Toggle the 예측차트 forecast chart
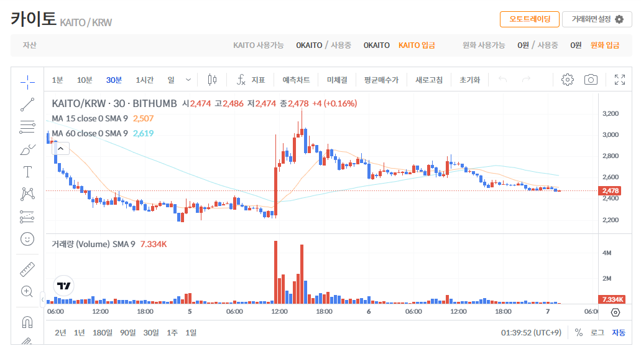This screenshot has height=351, width=641. [296, 80]
